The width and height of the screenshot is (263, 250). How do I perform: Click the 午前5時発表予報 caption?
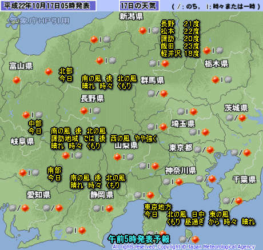click(x=139, y=239)
